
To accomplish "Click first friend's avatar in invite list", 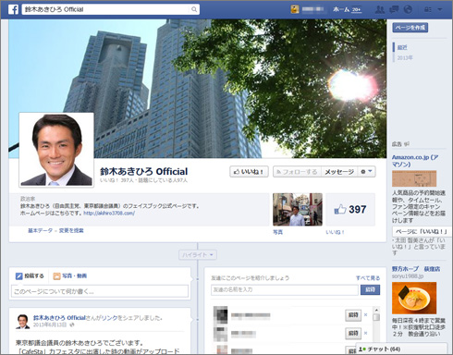I will click(x=220, y=315).
